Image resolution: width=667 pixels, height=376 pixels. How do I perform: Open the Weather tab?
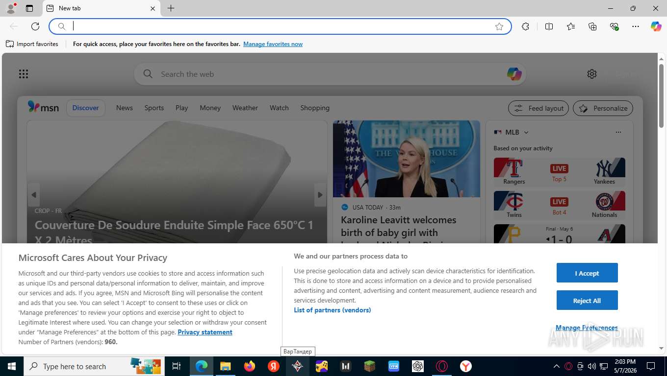point(245,108)
